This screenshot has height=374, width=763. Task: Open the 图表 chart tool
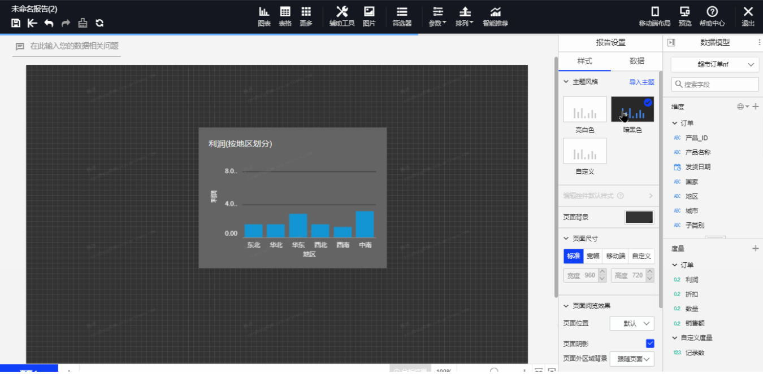(x=264, y=16)
